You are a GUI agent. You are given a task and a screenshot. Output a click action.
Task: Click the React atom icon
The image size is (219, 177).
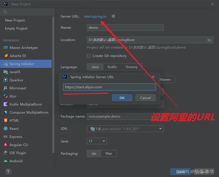click(6, 128)
